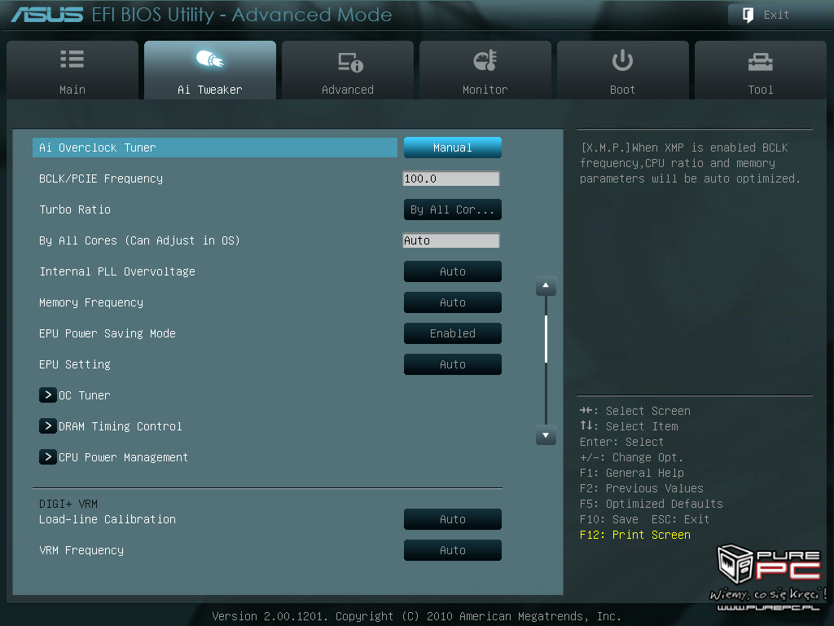Image resolution: width=834 pixels, height=626 pixels.
Task: Expand CPU Power Management arrow
Action: pyautogui.click(x=47, y=456)
